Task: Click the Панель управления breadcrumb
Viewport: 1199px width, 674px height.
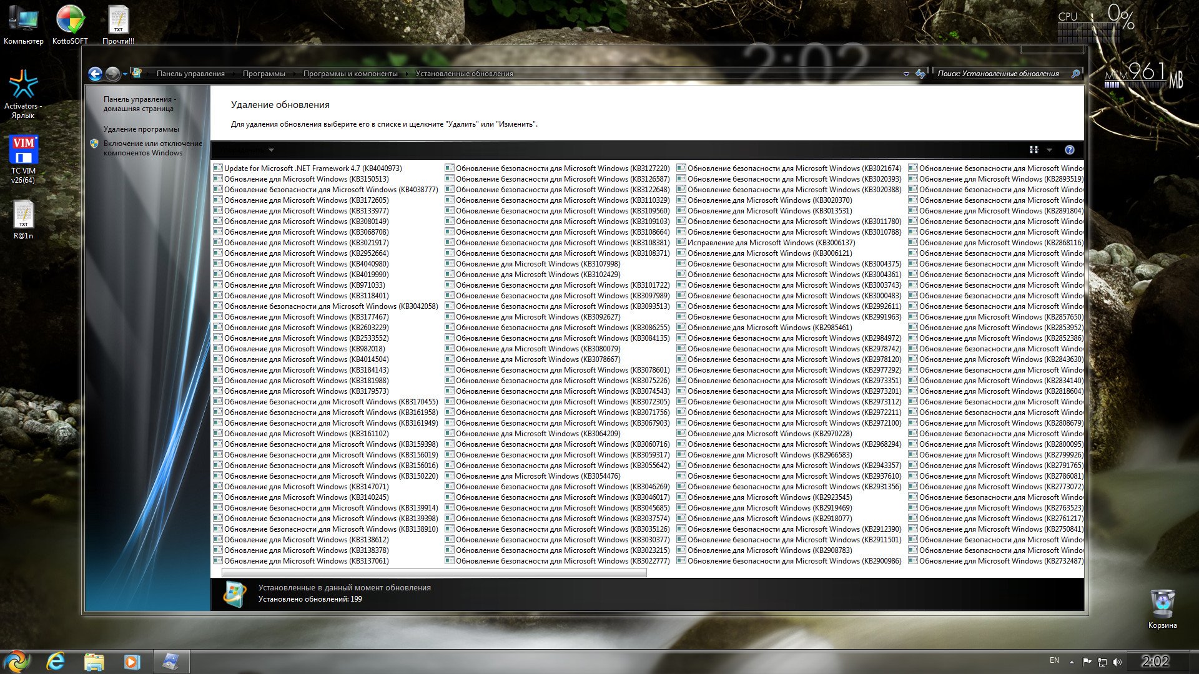Action: point(190,74)
